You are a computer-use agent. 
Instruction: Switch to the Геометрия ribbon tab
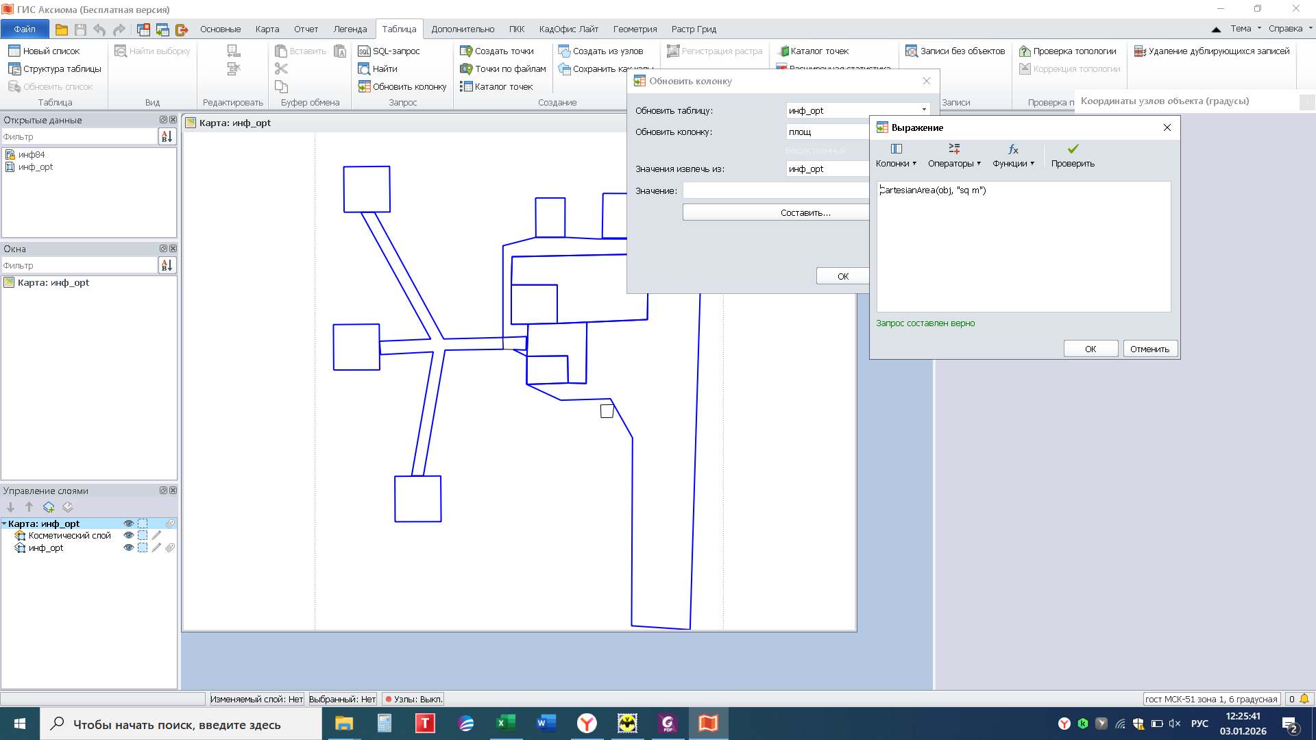coord(635,29)
